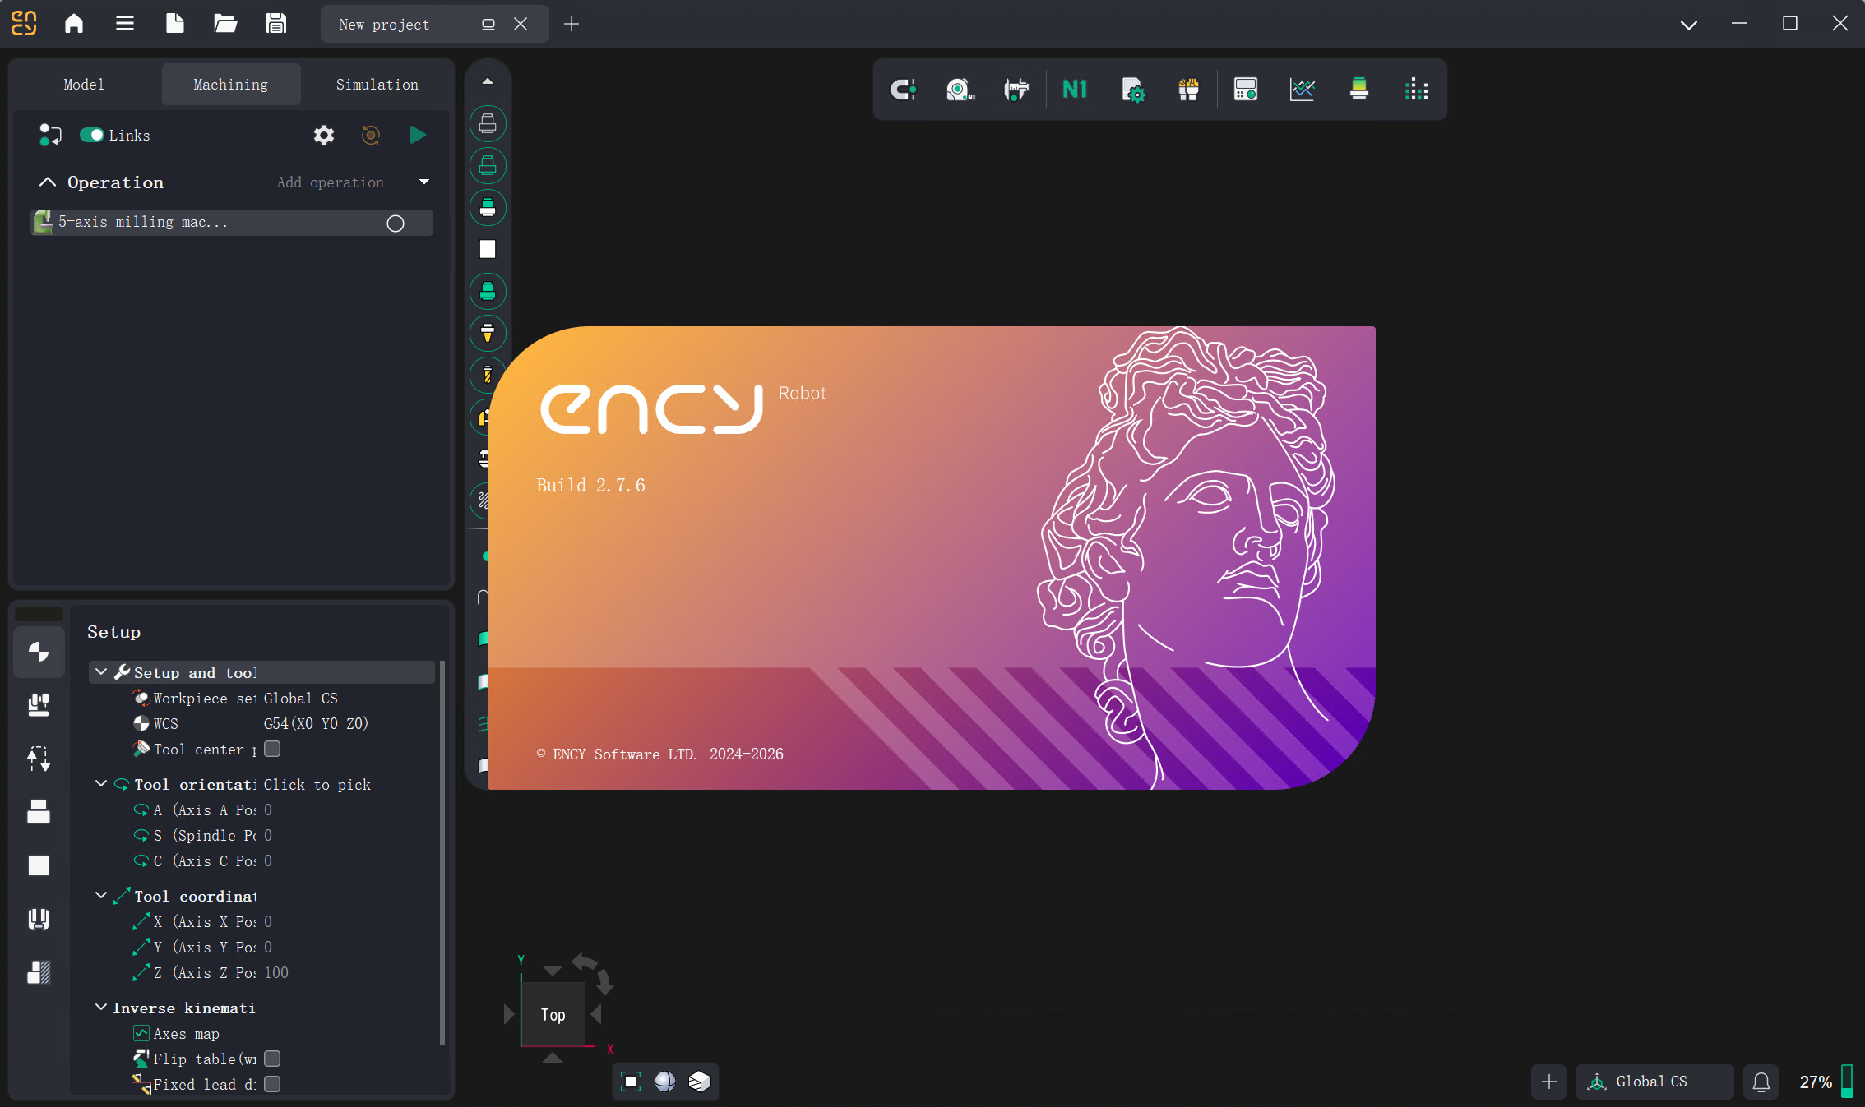Click the dotted columns icon in top toolbar
This screenshot has height=1107, width=1865.
pos(1416,90)
